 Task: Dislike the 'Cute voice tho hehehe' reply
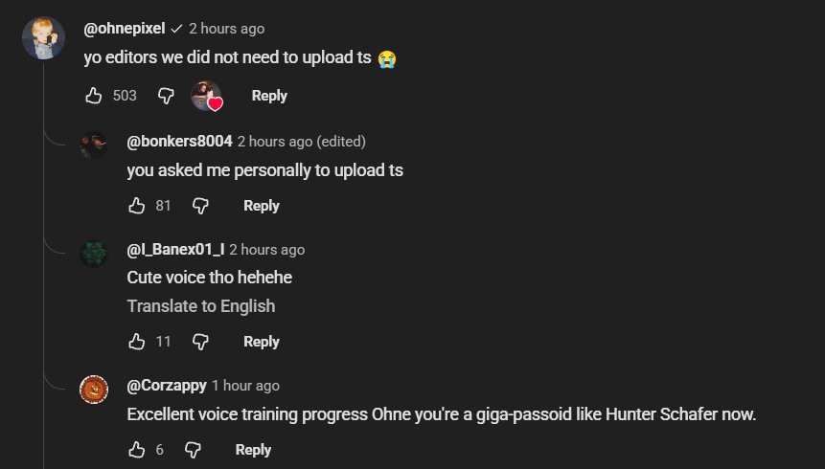200,342
